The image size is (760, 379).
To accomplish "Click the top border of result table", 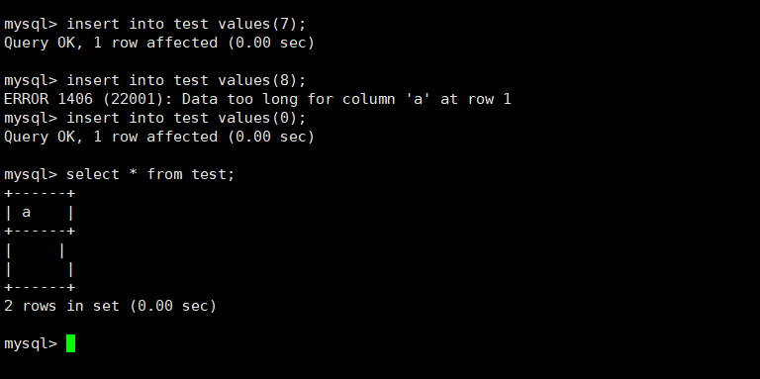I will 40,193.
